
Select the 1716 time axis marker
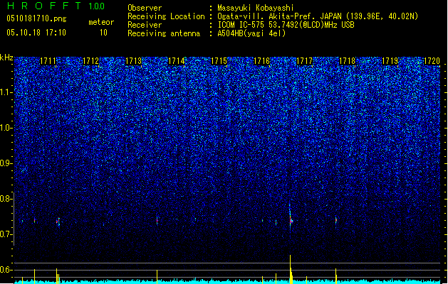pos(261,61)
